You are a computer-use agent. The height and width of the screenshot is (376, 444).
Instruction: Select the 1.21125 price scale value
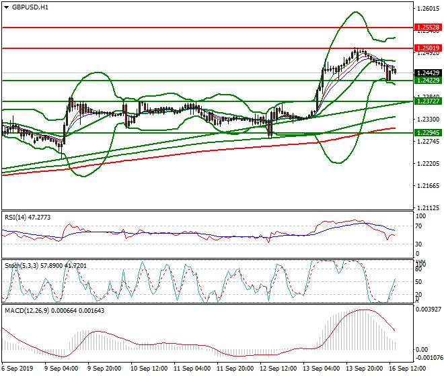[428, 207]
